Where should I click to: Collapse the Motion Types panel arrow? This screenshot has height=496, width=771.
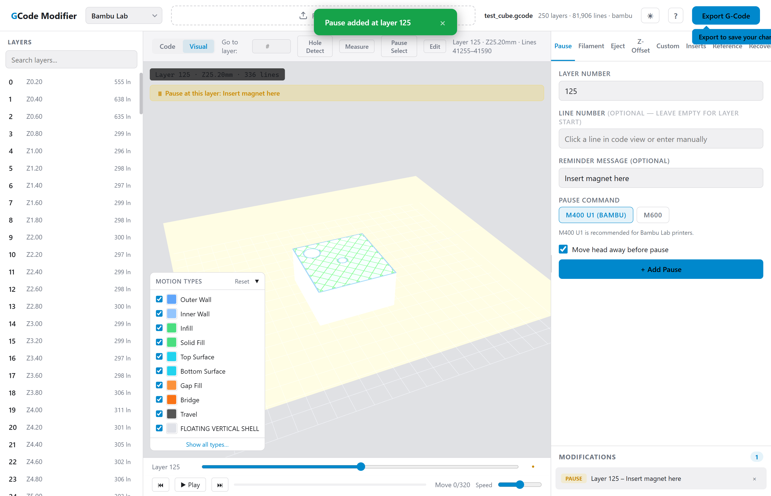click(x=257, y=281)
